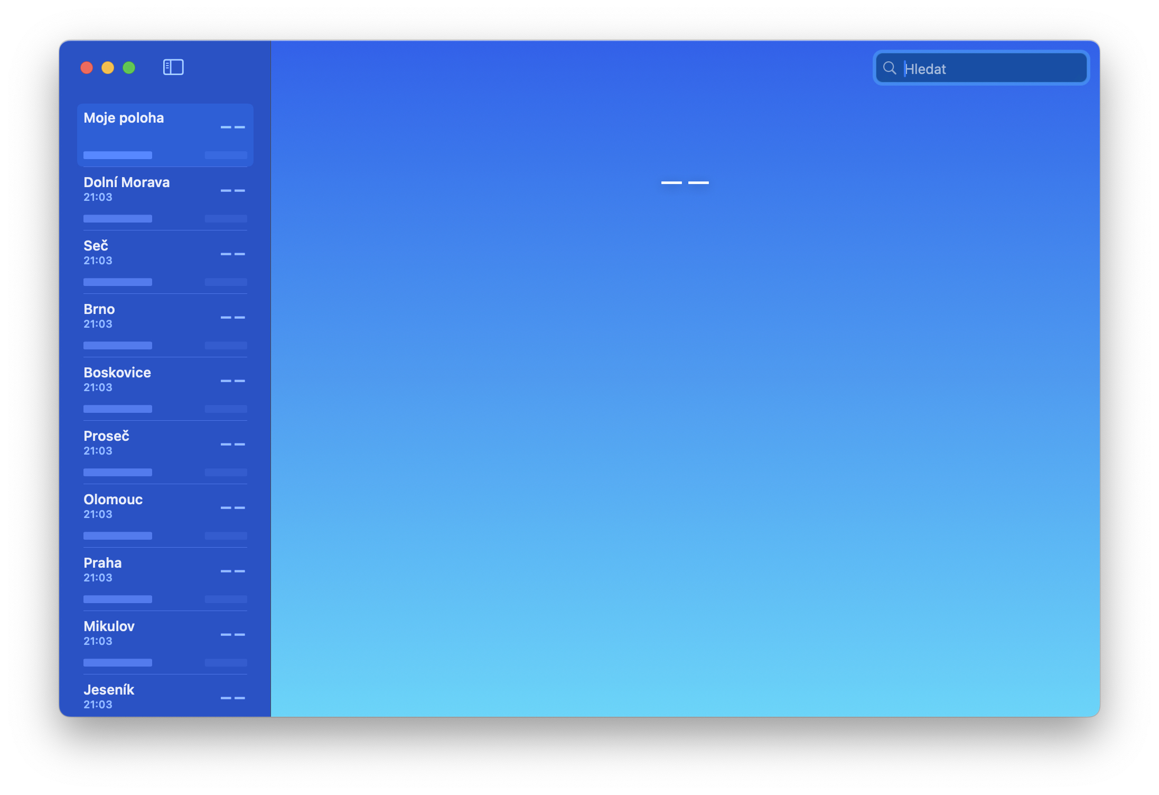Click the red close window button

click(x=87, y=68)
